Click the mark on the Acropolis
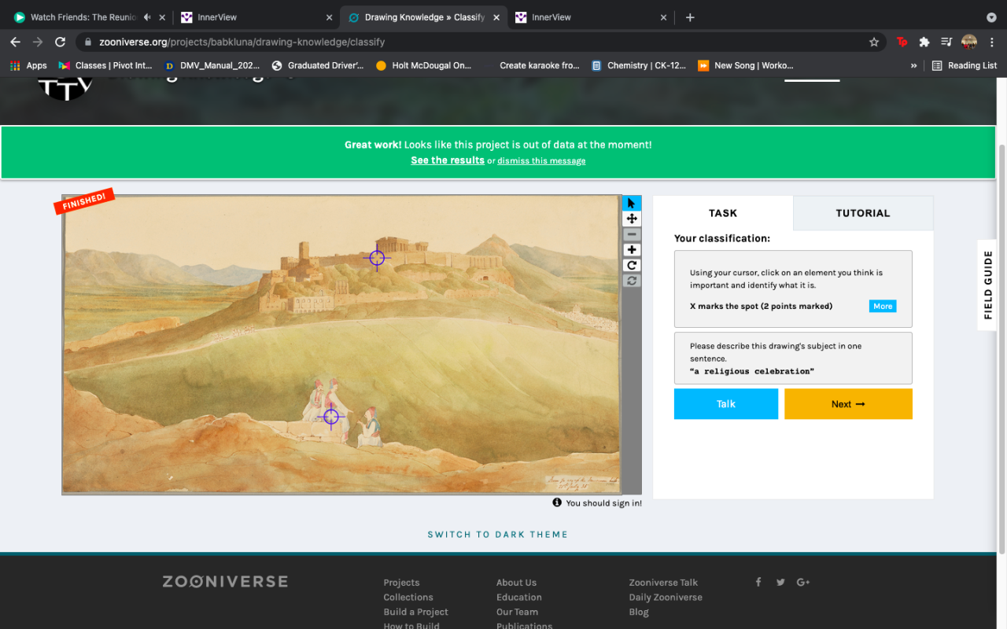 coord(377,257)
